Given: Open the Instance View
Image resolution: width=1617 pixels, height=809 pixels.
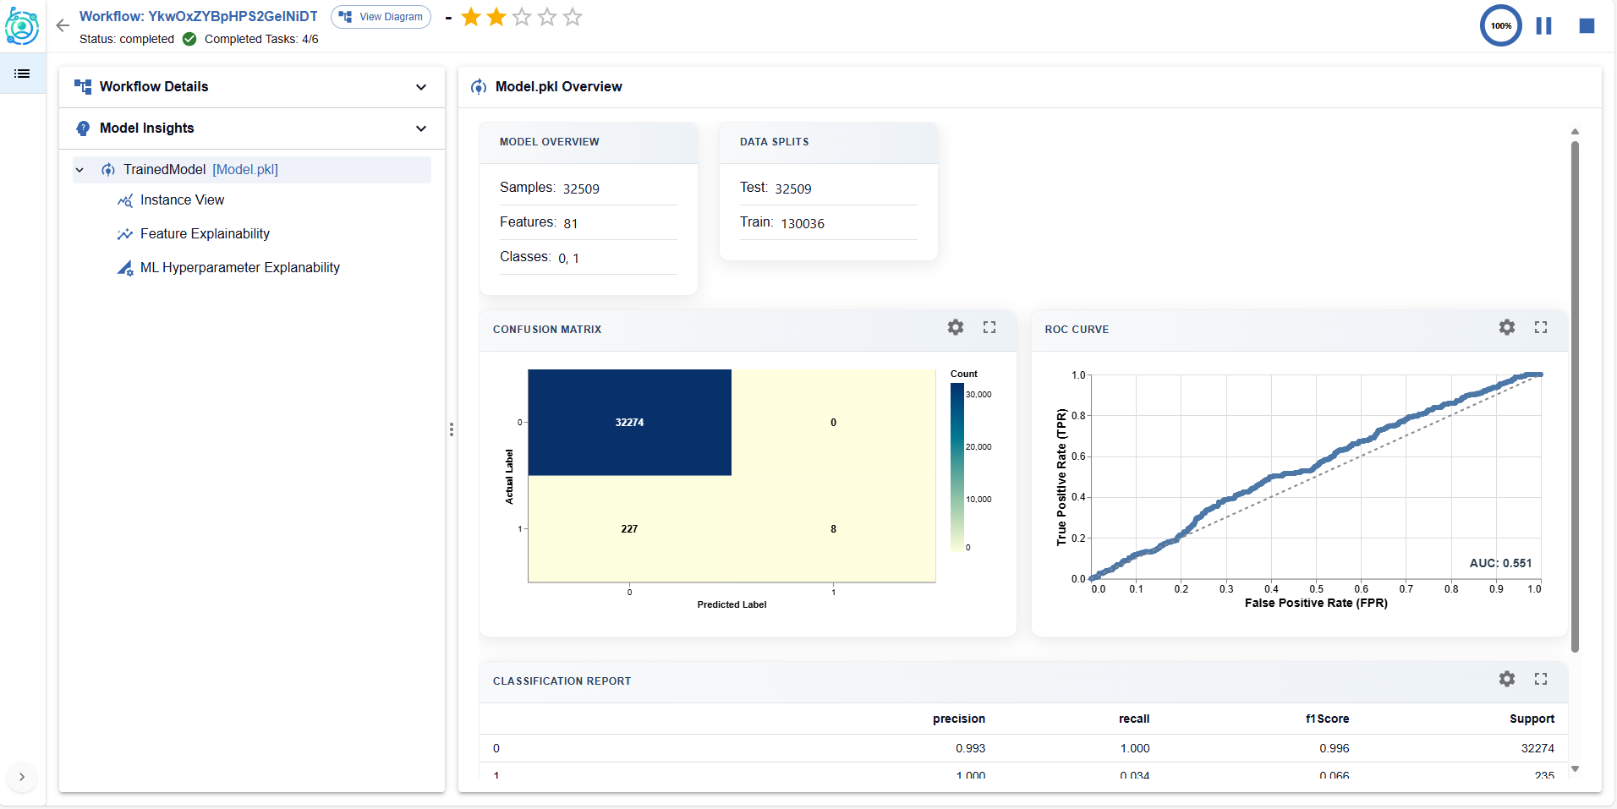Looking at the screenshot, I should [182, 200].
